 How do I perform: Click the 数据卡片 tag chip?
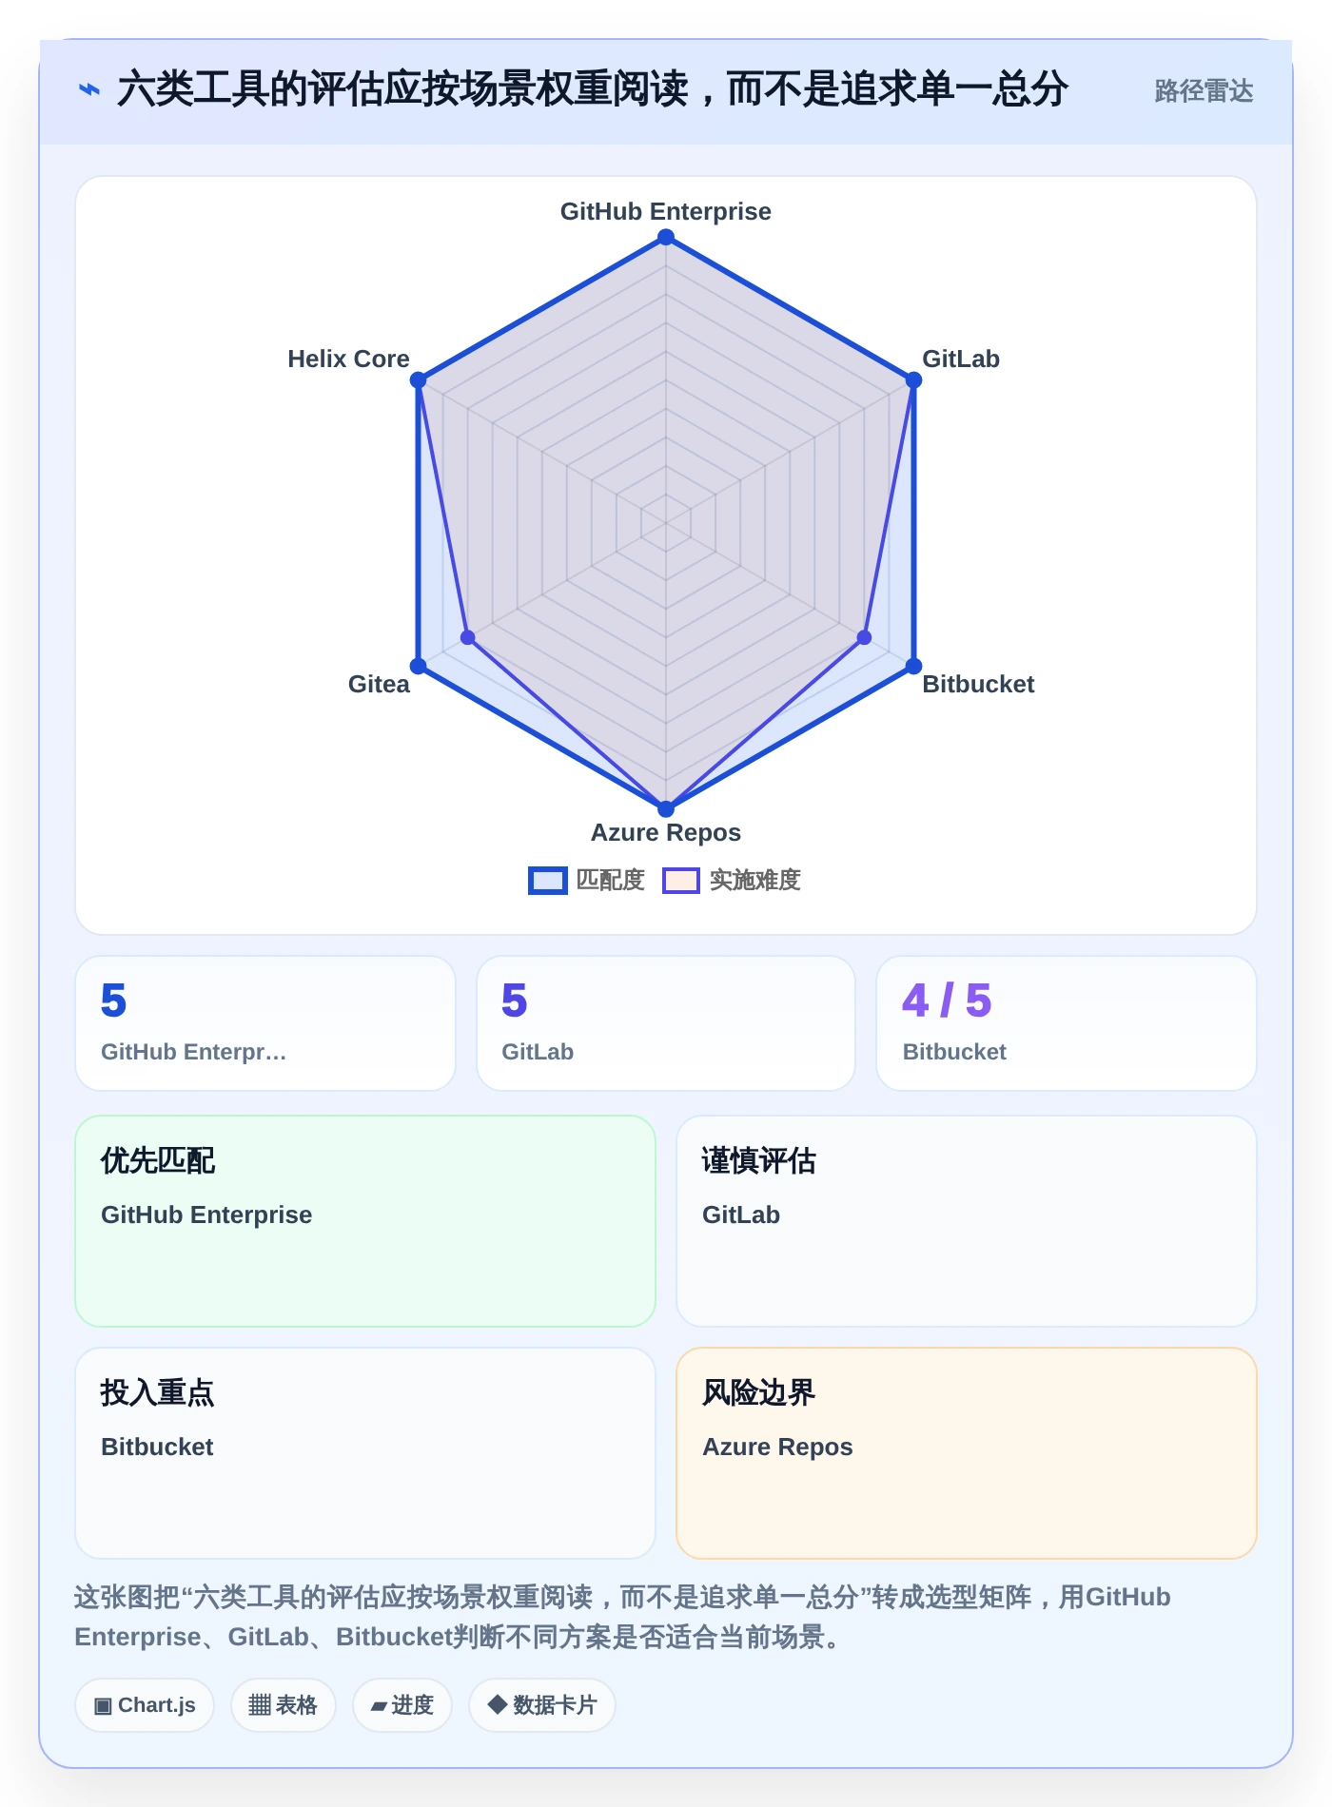[542, 1705]
